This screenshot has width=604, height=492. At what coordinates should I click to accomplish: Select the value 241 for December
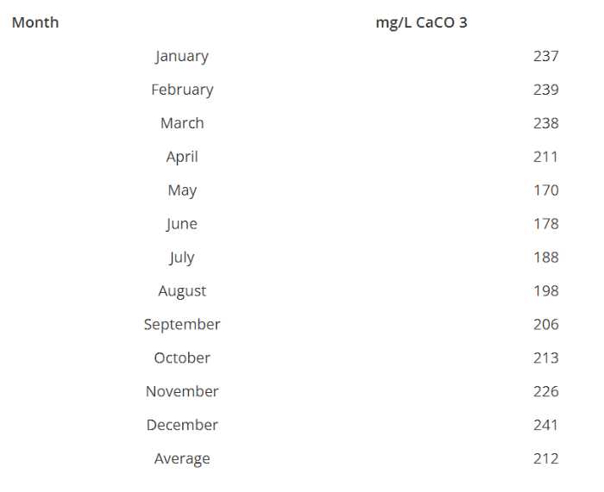pos(546,425)
